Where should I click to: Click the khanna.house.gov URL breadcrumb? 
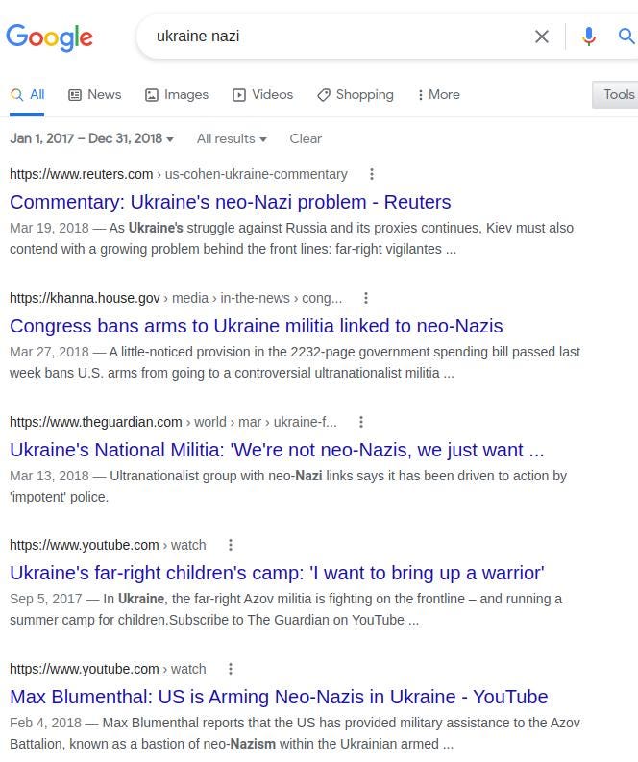[x=176, y=298]
